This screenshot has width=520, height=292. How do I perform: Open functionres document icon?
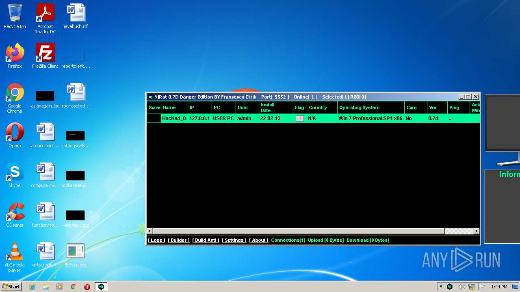[x=45, y=215]
